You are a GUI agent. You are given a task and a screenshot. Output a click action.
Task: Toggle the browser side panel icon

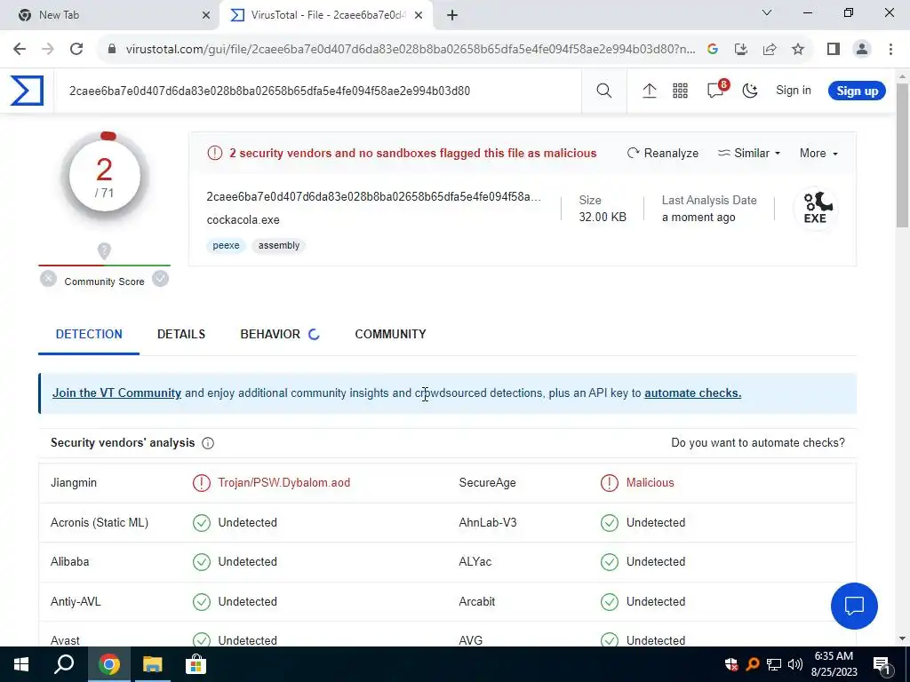pos(834,50)
